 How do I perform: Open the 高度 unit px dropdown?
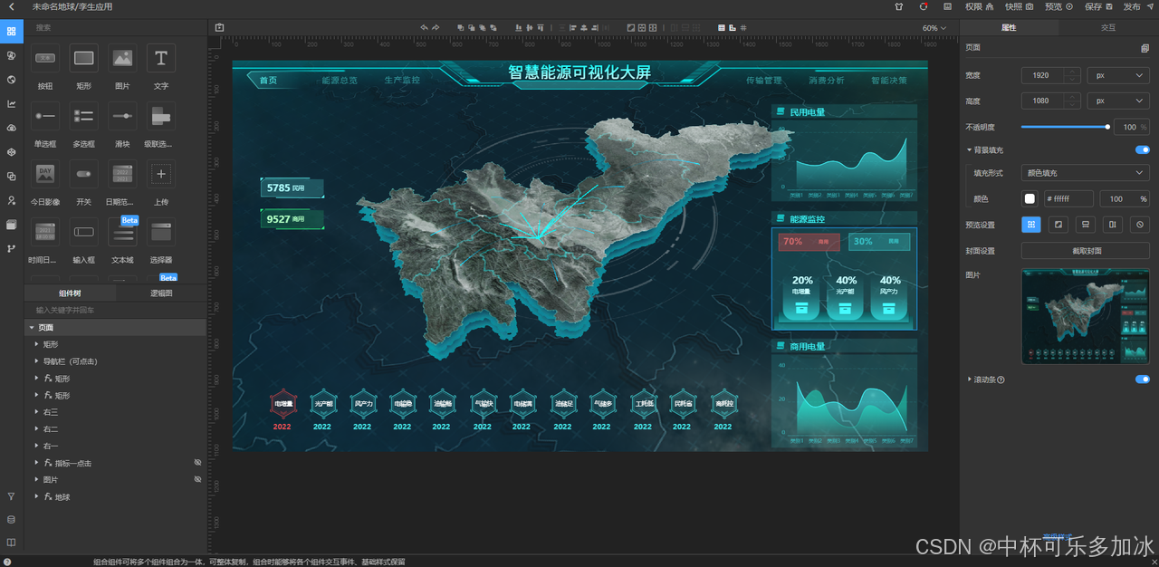[1118, 101]
